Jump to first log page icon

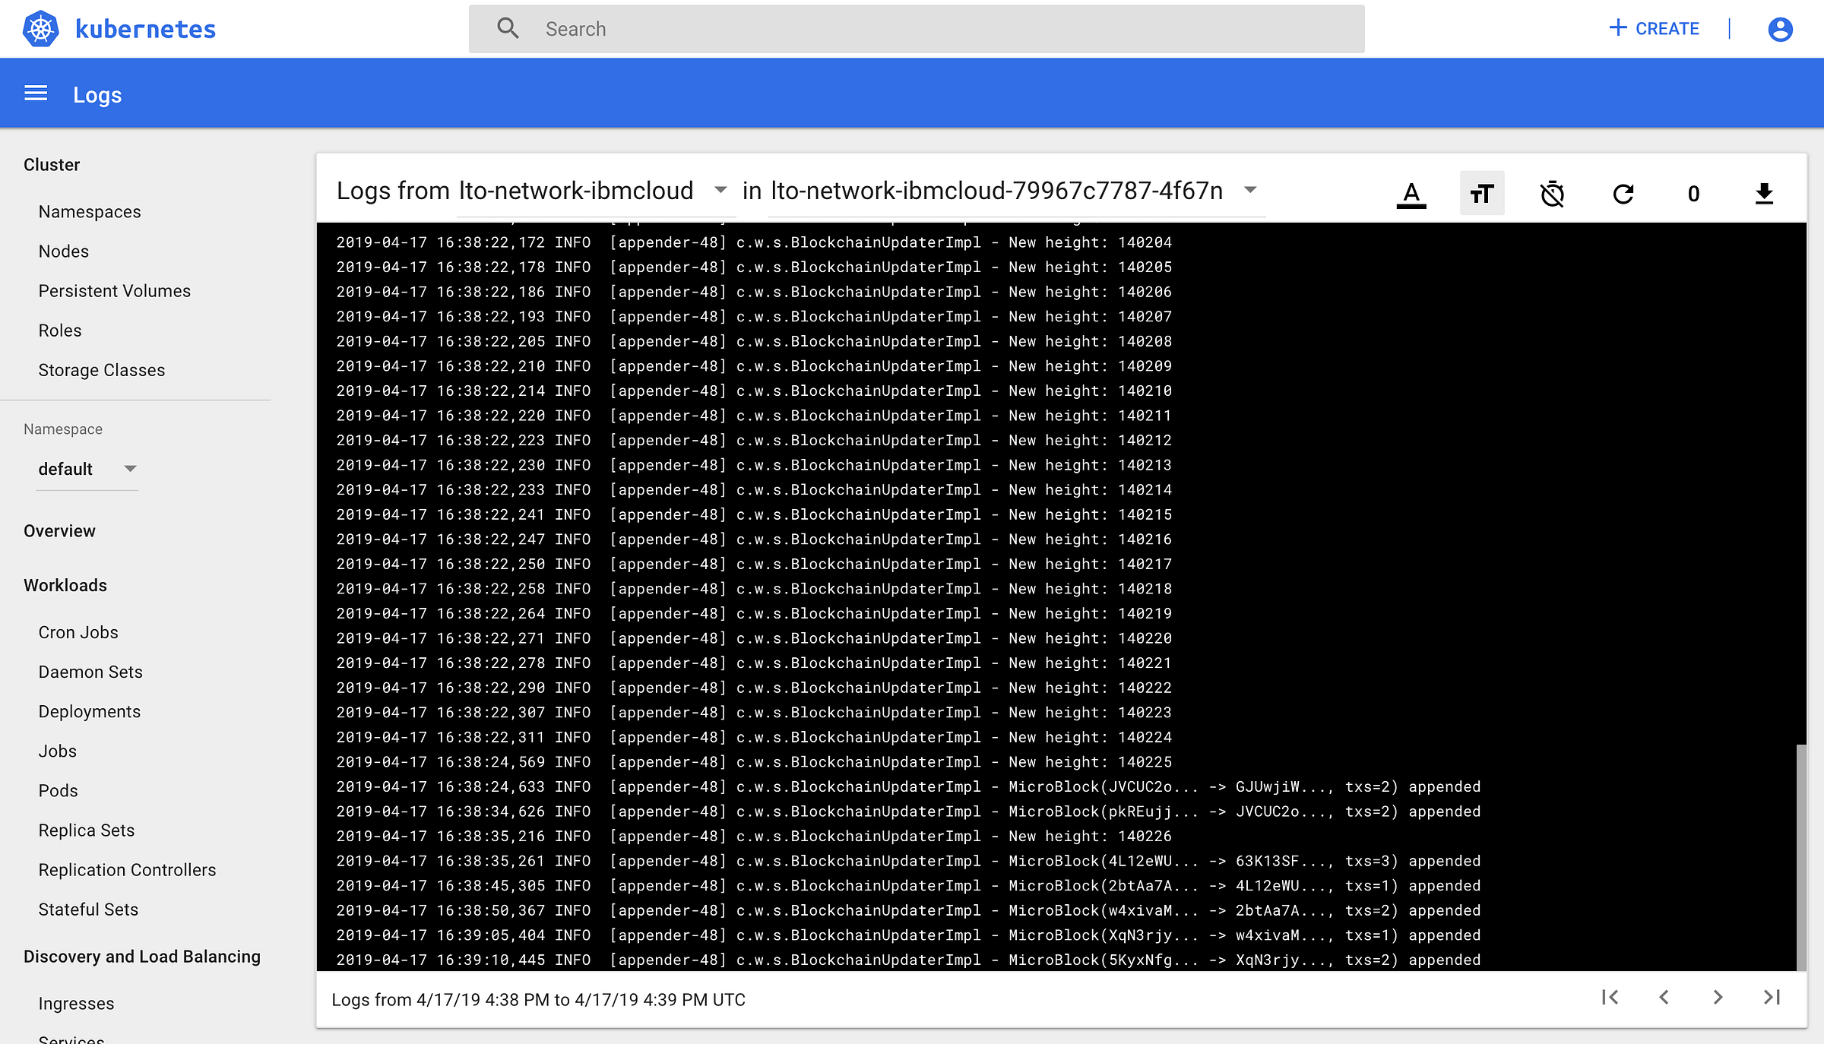point(1610,997)
